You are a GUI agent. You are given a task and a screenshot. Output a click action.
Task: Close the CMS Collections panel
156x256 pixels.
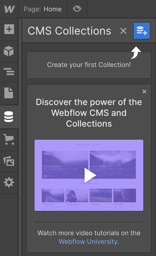pyautogui.click(x=123, y=31)
